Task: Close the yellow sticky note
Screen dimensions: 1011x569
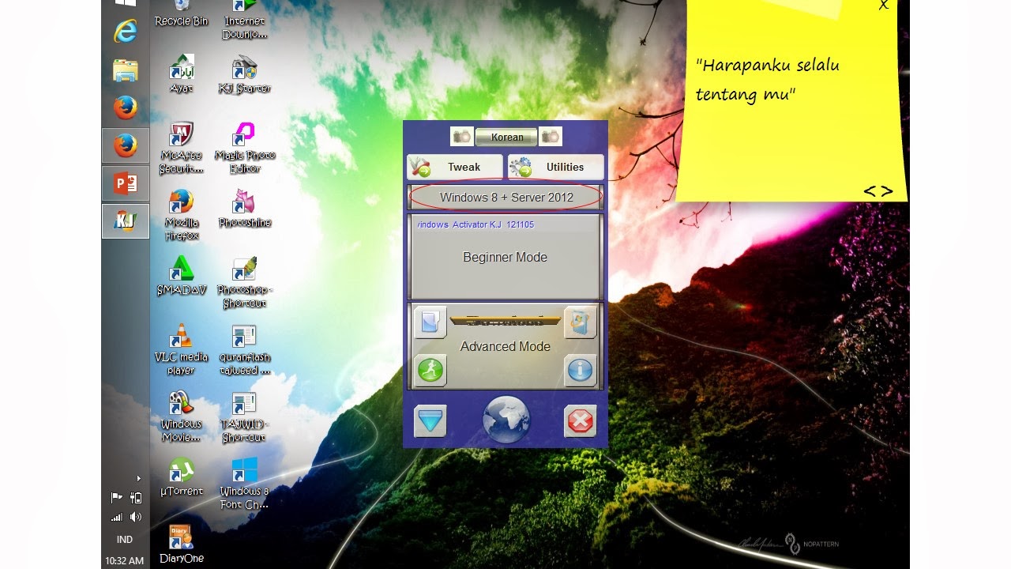Action: click(x=884, y=6)
